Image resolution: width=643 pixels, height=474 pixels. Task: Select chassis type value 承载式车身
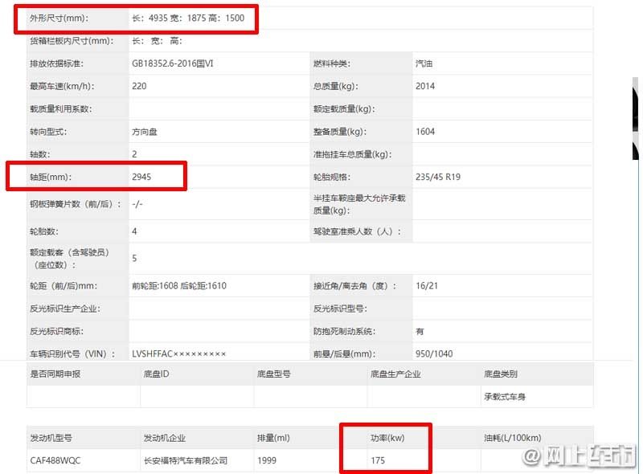click(505, 397)
